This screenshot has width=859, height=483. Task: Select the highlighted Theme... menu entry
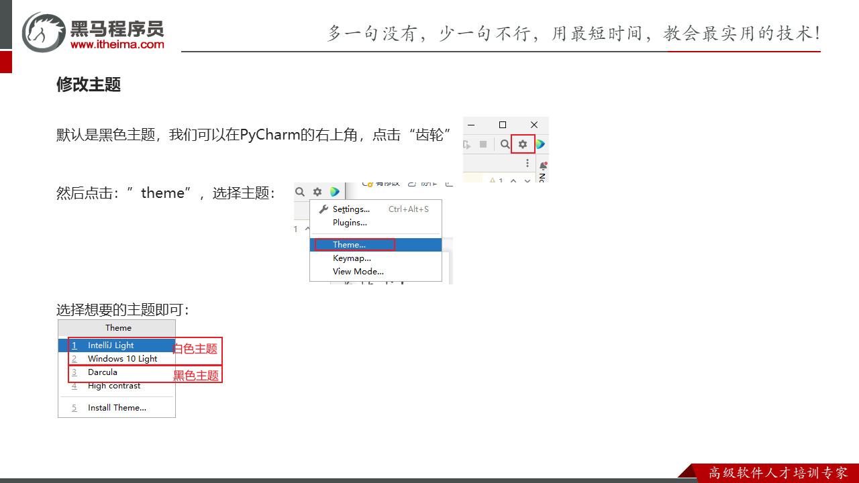coord(349,245)
